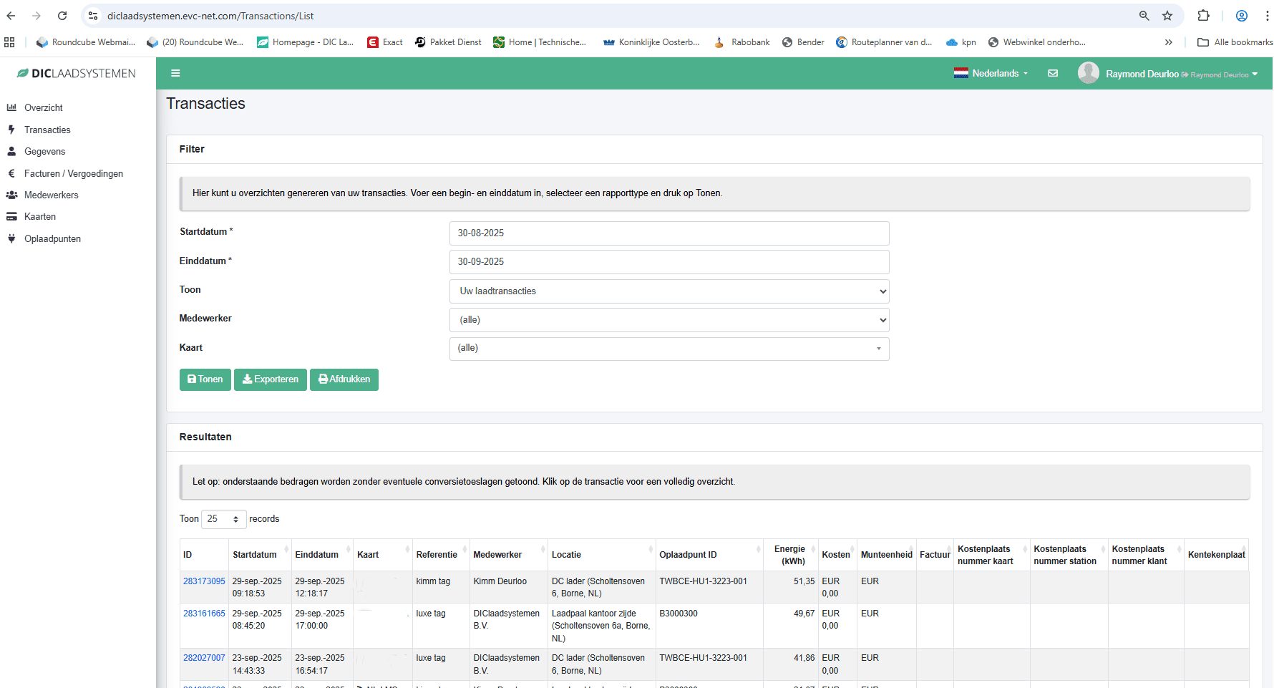The width and height of the screenshot is (1274, 688).
Task: Open the browser extensions puzzle icon
Action: pos(1204,16)
